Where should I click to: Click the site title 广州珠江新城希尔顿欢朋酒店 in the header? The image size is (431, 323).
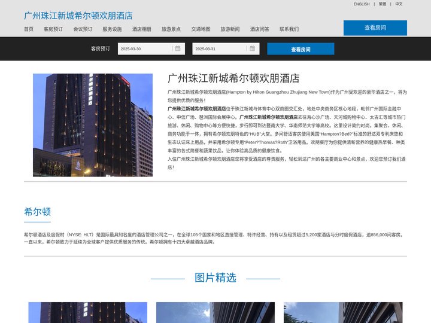pyautogui.click(x=78, y=16)
